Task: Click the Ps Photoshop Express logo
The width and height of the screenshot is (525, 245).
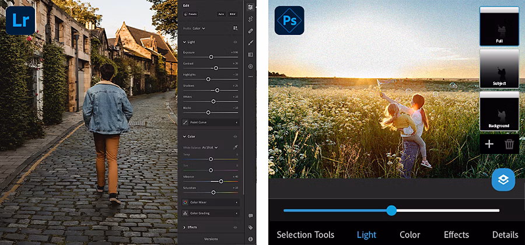Action: click(x=289, y=20)
